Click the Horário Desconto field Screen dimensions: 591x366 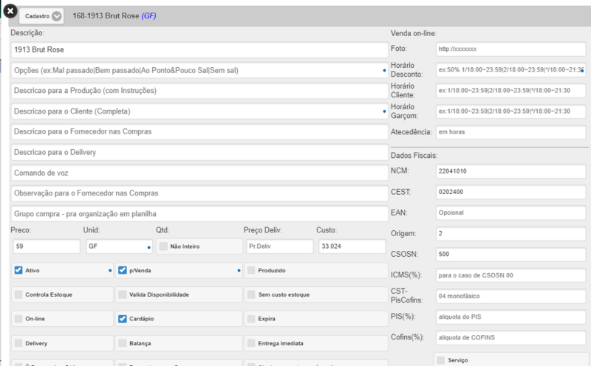(x=510, y=70)
